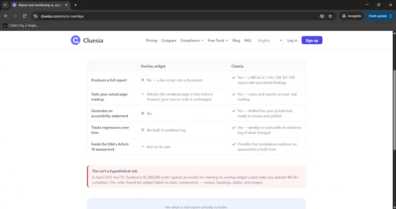The height and width of the screenshot is (209, 396).
Task: Open the site information icon in address bar
Action: point(36,16)
